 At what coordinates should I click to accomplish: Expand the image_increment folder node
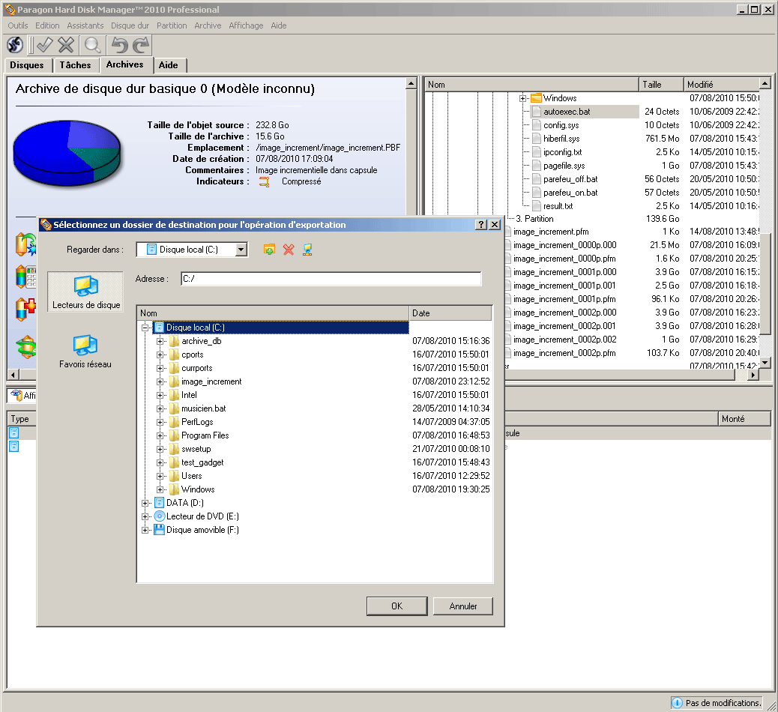[x=160, y=381]
